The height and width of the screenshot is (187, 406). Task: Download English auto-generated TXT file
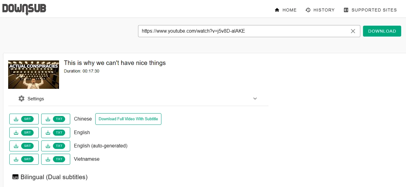click(56, 146)
